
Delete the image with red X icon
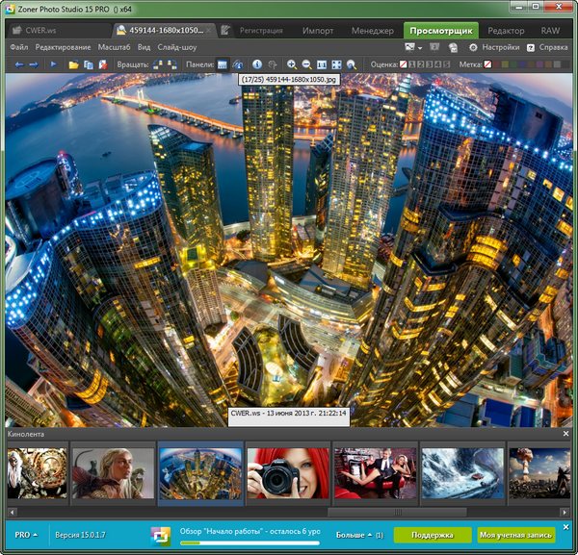pos(102,64)
